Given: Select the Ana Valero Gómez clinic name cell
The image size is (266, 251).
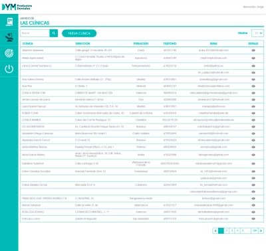Looking at the screenshot, I should [33, 79].
